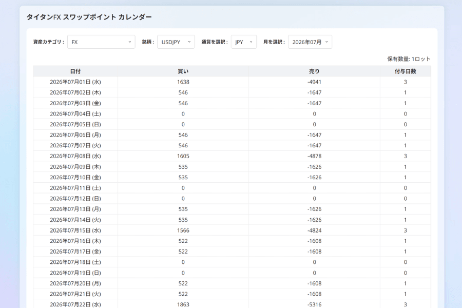The height and width of the screenshot is (308, 462).
Task: Select date cell 2026年07月01日 (水)
Action: pos(75,82)
